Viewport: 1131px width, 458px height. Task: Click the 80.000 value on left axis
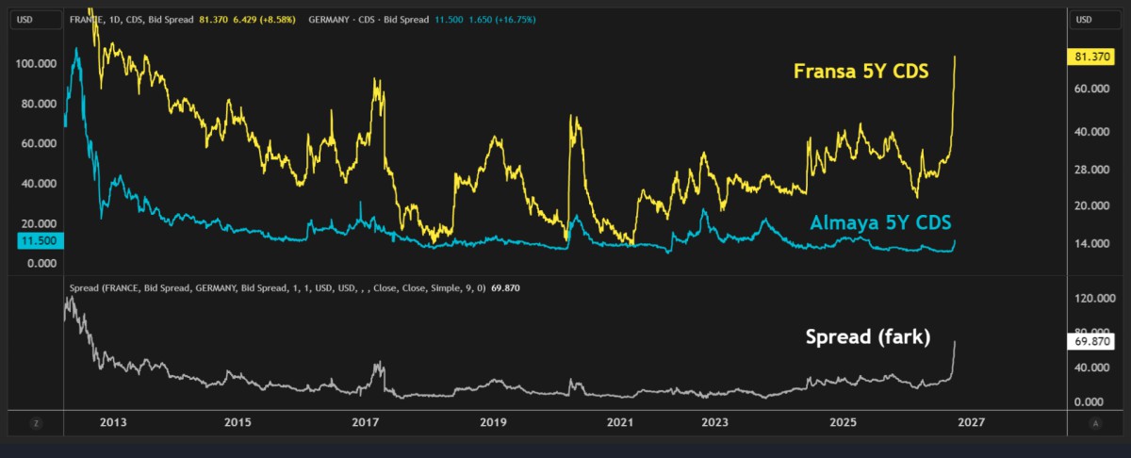coord(40,104)
